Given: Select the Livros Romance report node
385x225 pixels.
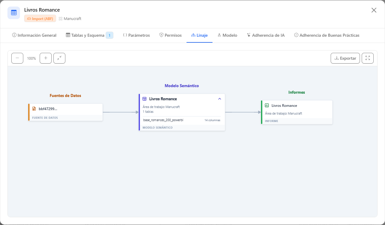Looking at the screenshot, I should [297, 112].
